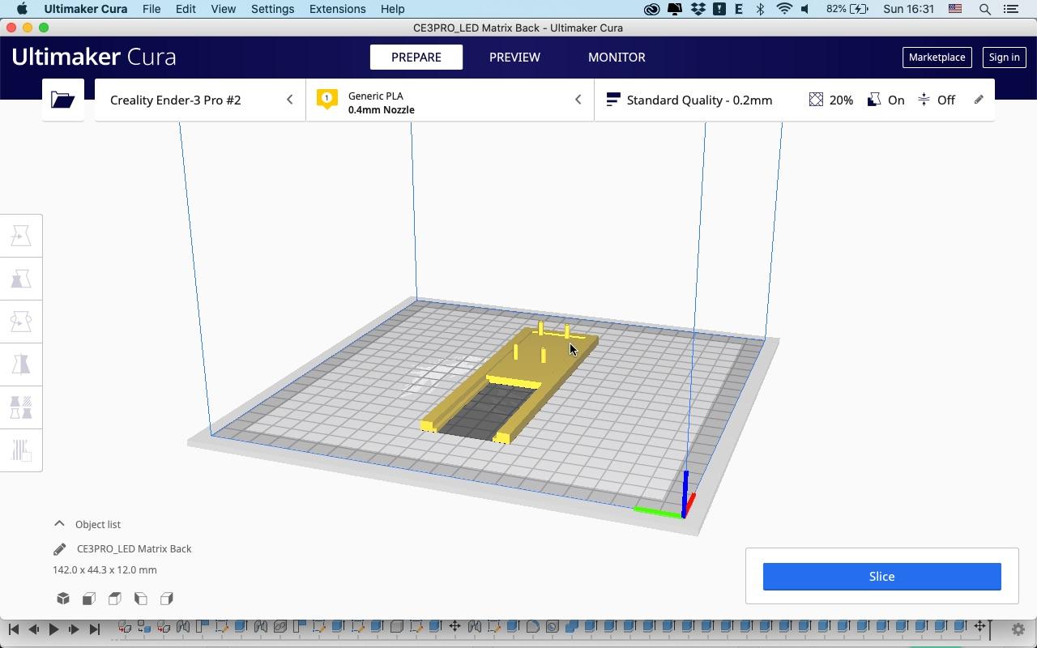This screenshot has height=648, width=1037.
Task: Select the Per Model Settings tool
Action: (x=21, y=407)
